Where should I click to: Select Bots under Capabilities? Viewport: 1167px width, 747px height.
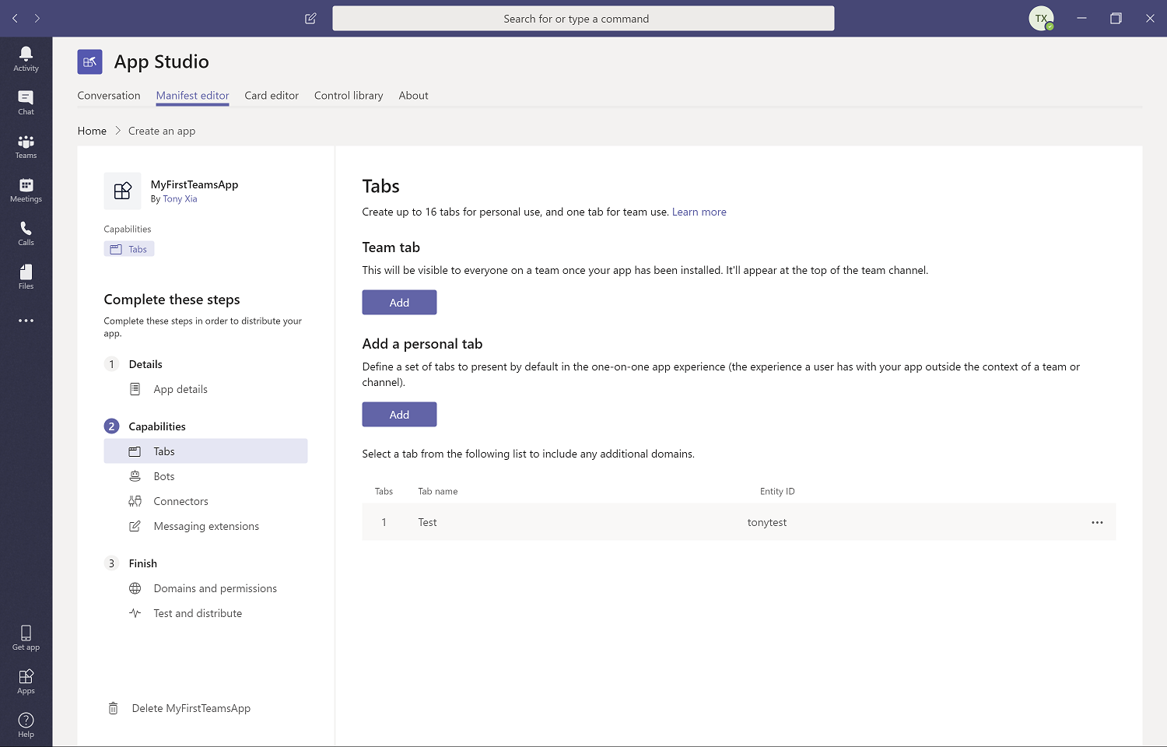click(x=164, y=476)
